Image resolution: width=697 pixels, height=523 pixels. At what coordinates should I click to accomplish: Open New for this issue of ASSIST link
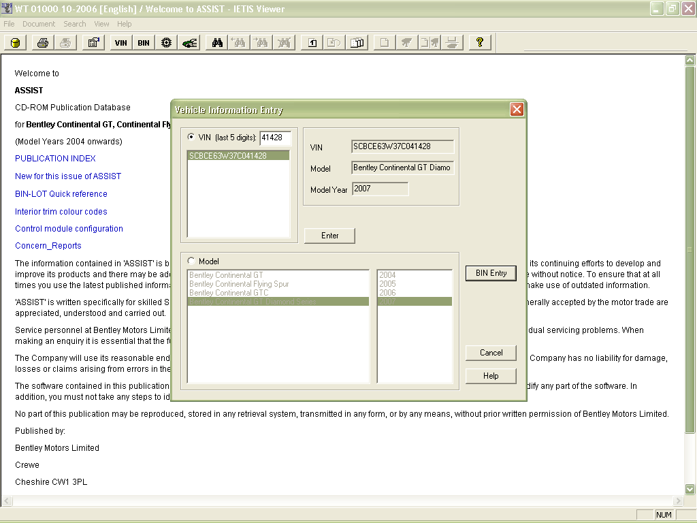click(68, 176)
